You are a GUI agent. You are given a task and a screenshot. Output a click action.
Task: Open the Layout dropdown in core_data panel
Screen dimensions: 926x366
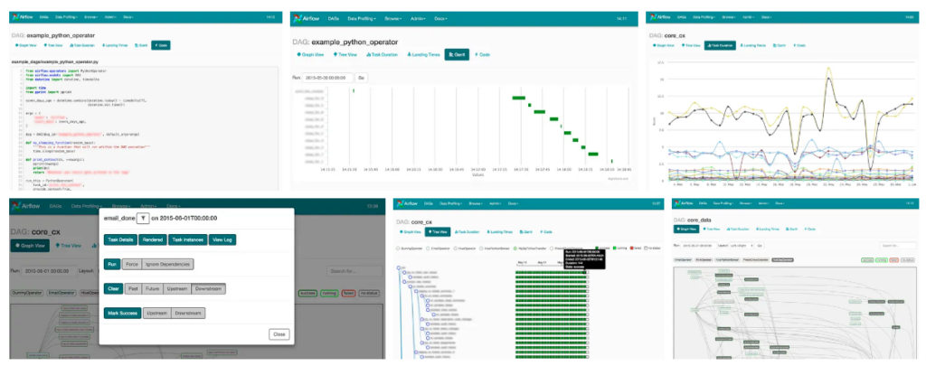[x=742, y=246]
